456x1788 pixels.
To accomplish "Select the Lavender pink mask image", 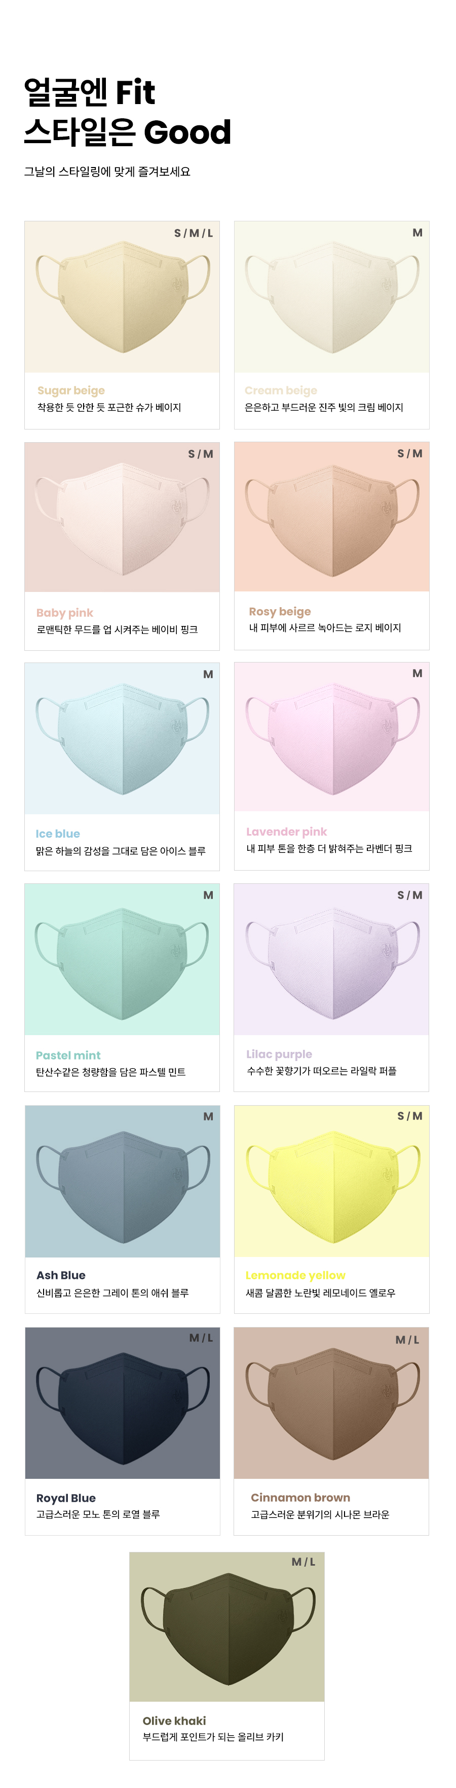I will (331, 737).
